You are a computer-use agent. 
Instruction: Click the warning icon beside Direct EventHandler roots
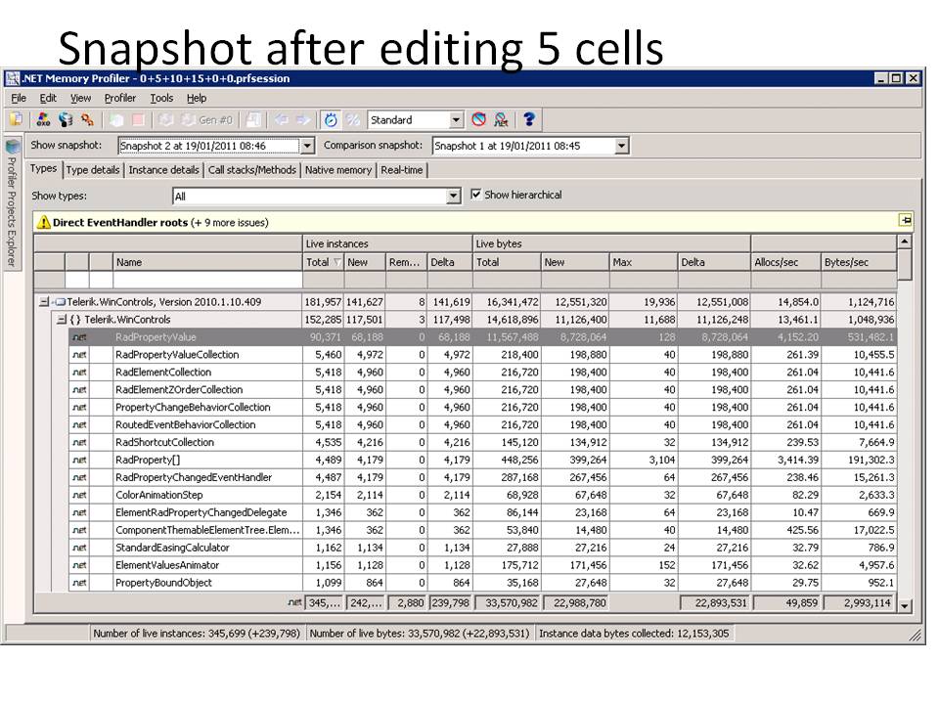(43, 222)
